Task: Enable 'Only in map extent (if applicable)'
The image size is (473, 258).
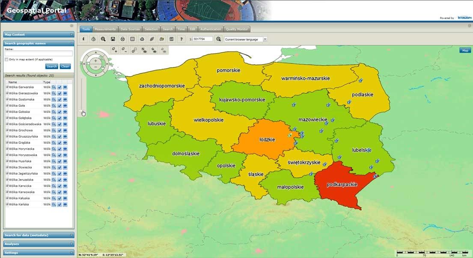Action: tap(6, 59)
